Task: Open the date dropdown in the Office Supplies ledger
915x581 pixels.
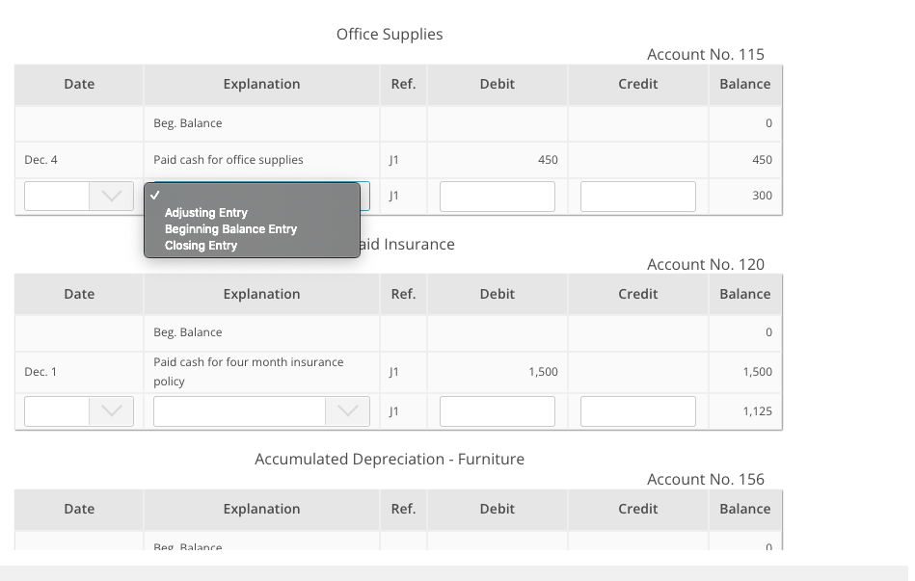Action: [79, 196]
